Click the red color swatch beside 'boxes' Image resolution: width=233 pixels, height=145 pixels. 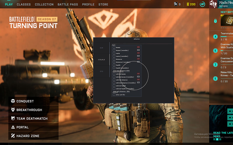(138, 47)
